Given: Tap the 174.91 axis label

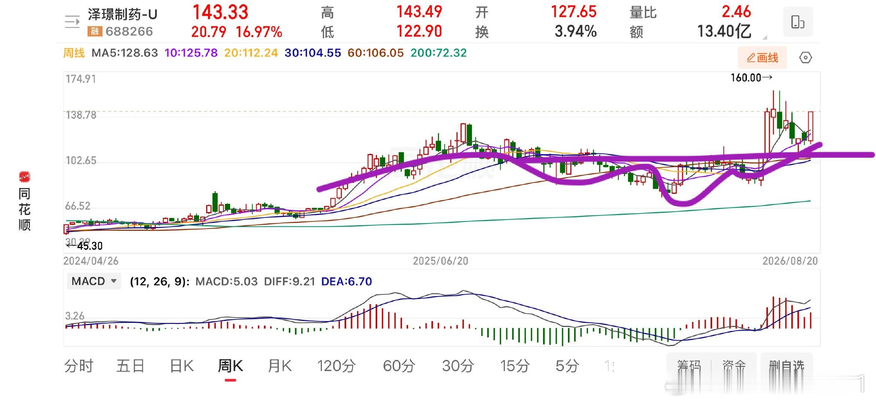Looking at the screenshot, I should pos(81,79).
